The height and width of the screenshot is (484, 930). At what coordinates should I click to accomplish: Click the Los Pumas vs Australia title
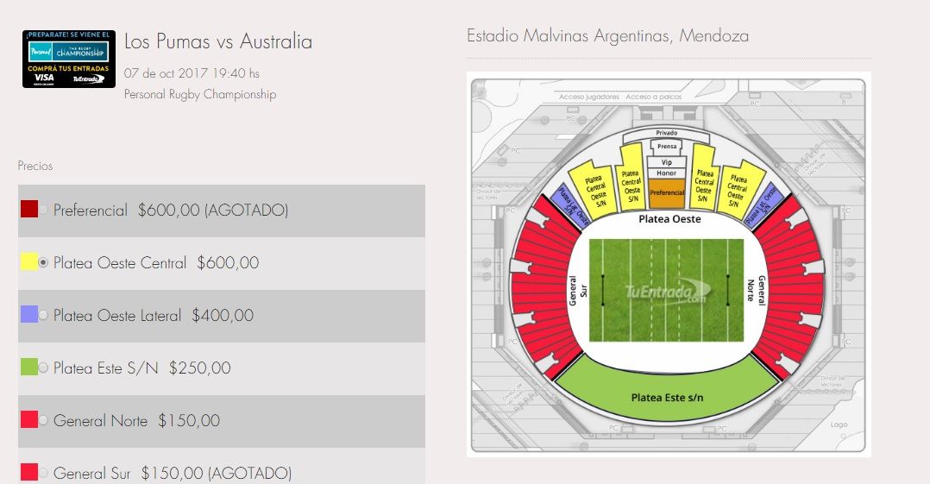(x=218, y=41)
